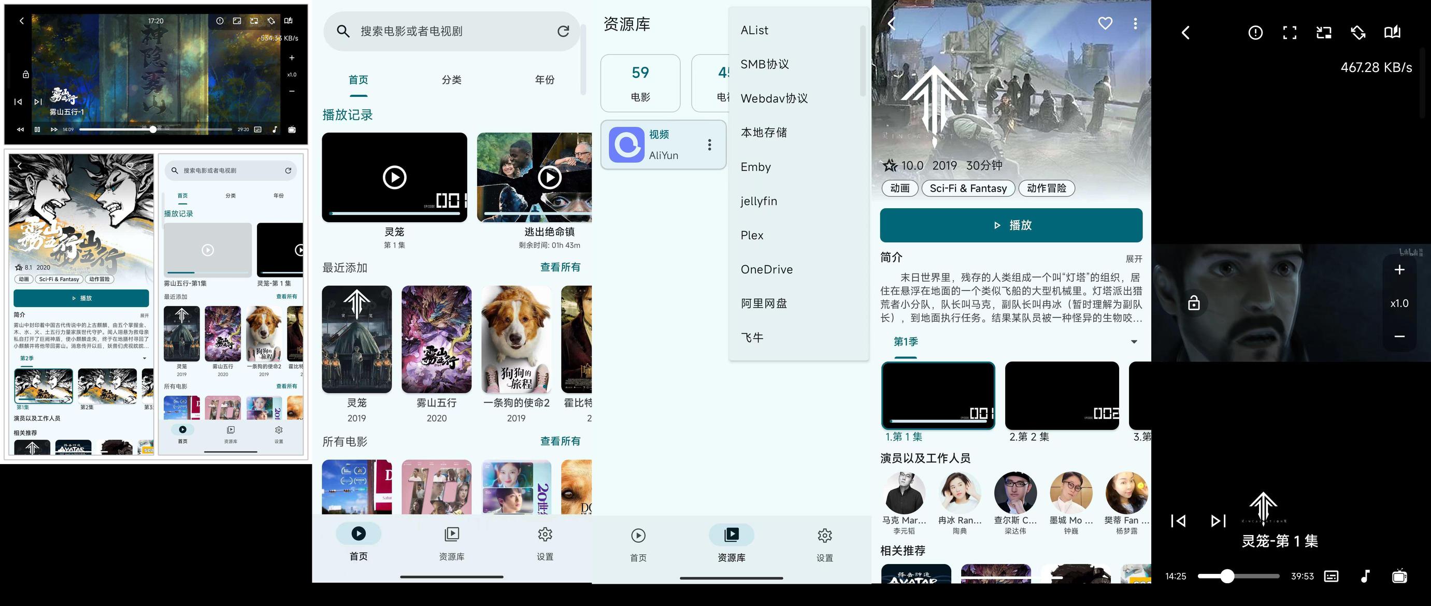Tap the favorite heart icon
Viewport: 1431px width, 606px height.
(1105, 23)
